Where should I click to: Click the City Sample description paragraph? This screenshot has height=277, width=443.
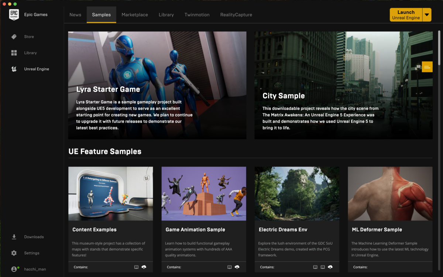coord(320,118)
